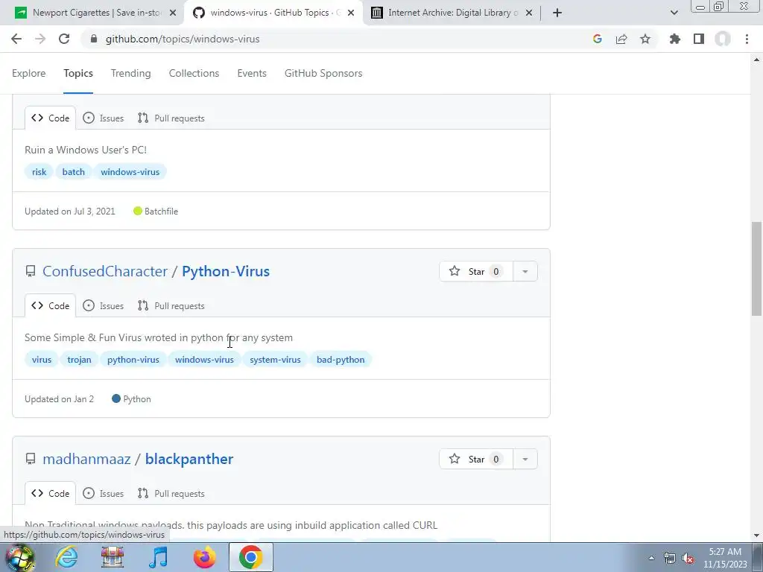Open the Topics navigation item
The height and width of the screenshot is (572, 763).
pyautogui.click(x=77, y=73)
